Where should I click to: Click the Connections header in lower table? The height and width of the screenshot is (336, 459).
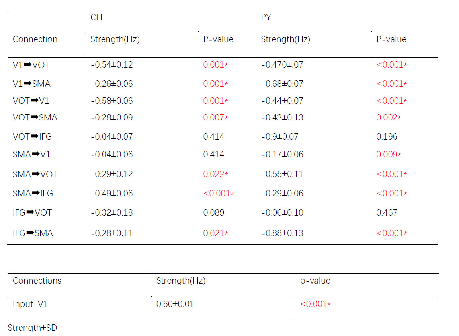[37, 281]
